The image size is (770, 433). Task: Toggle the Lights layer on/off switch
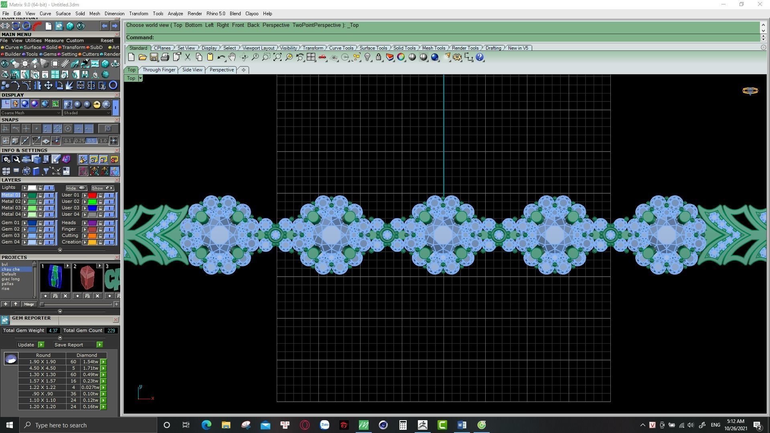tap(49, 188)
